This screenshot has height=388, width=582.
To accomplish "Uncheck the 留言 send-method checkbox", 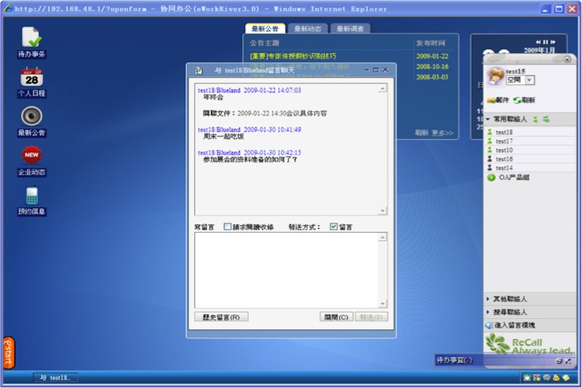I will (x=334, y=227).
